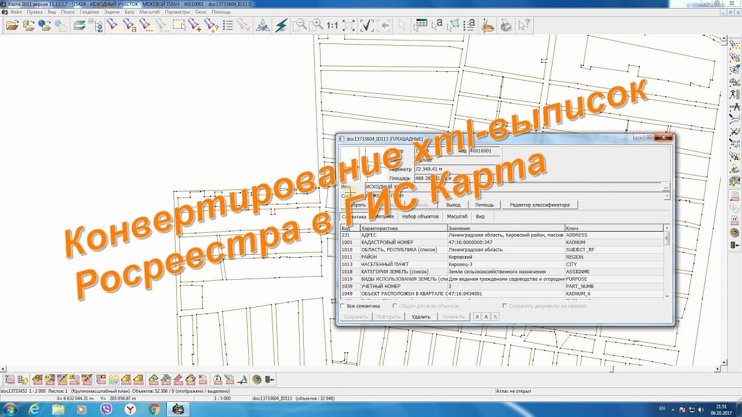Click the 'Характеристика' column header
Screen dimensions: 742x417
pos(403,228)
